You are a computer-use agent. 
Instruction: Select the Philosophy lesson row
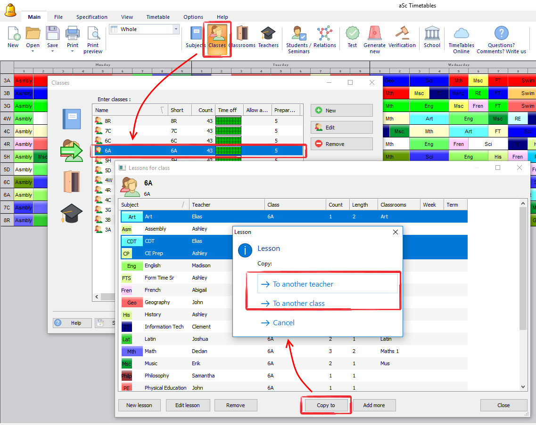click(x=294, y=376)
